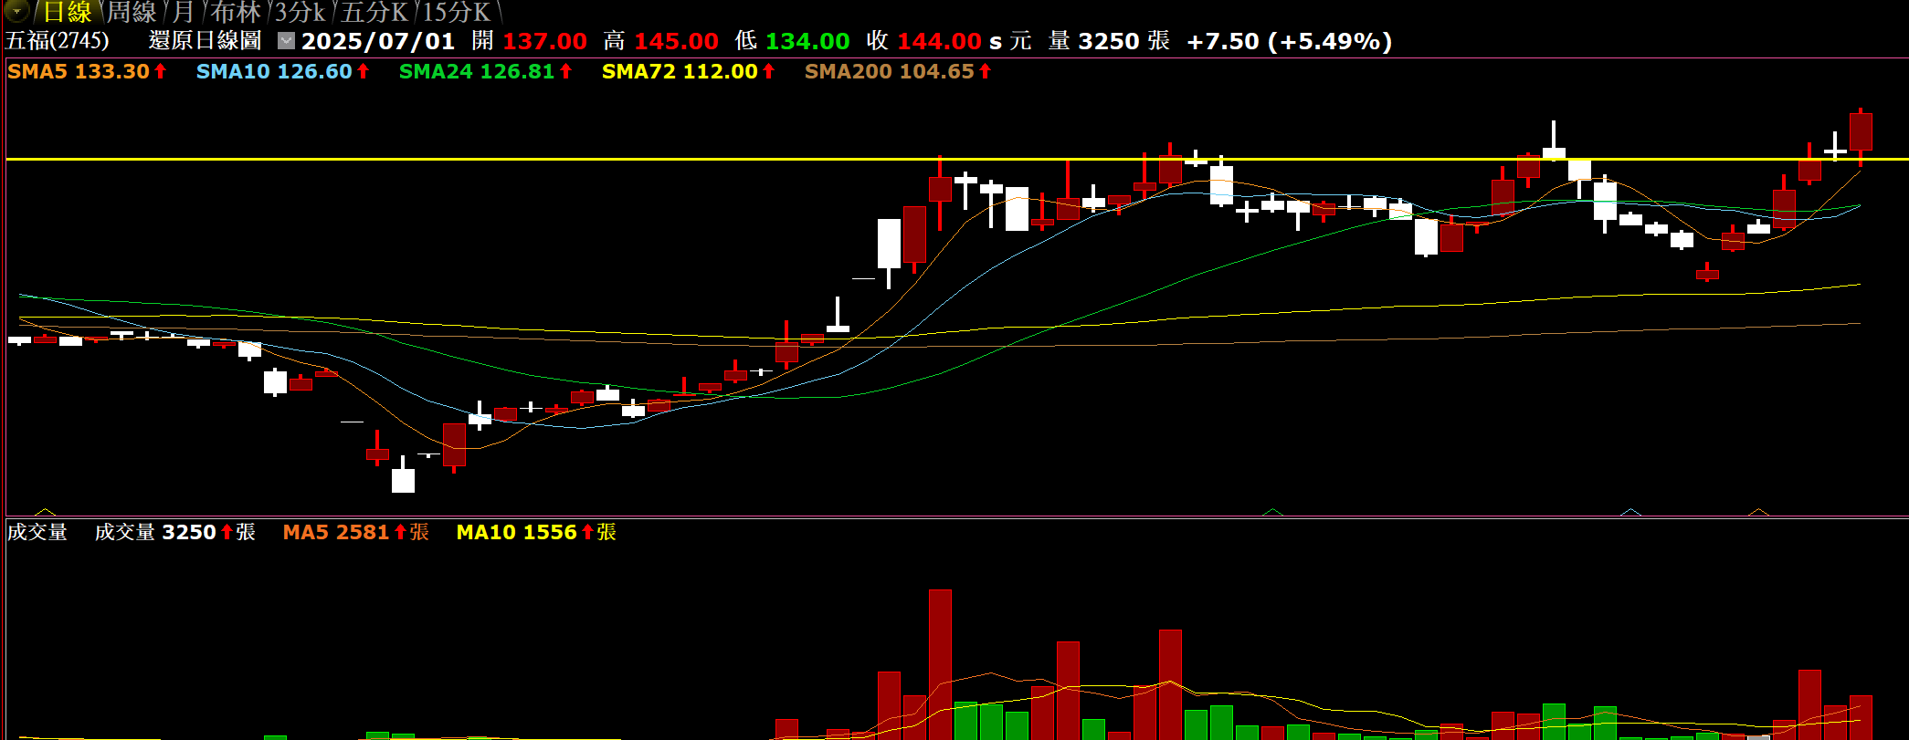This screenshot has height=740, width=1909.
Task: Select the yellow SMA72 112.00 indicator label
Action: (x=687, y=71)
